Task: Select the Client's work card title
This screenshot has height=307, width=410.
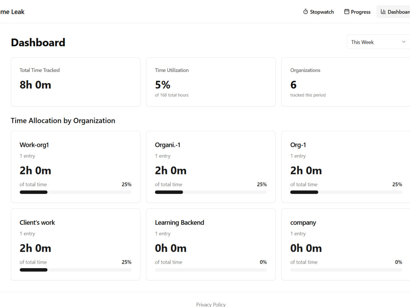Action: [37, 222]
